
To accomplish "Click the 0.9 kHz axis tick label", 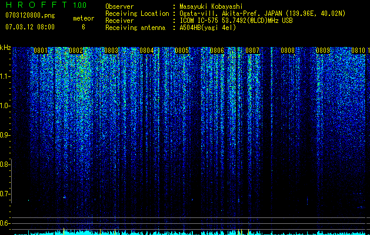I will 4,135.
